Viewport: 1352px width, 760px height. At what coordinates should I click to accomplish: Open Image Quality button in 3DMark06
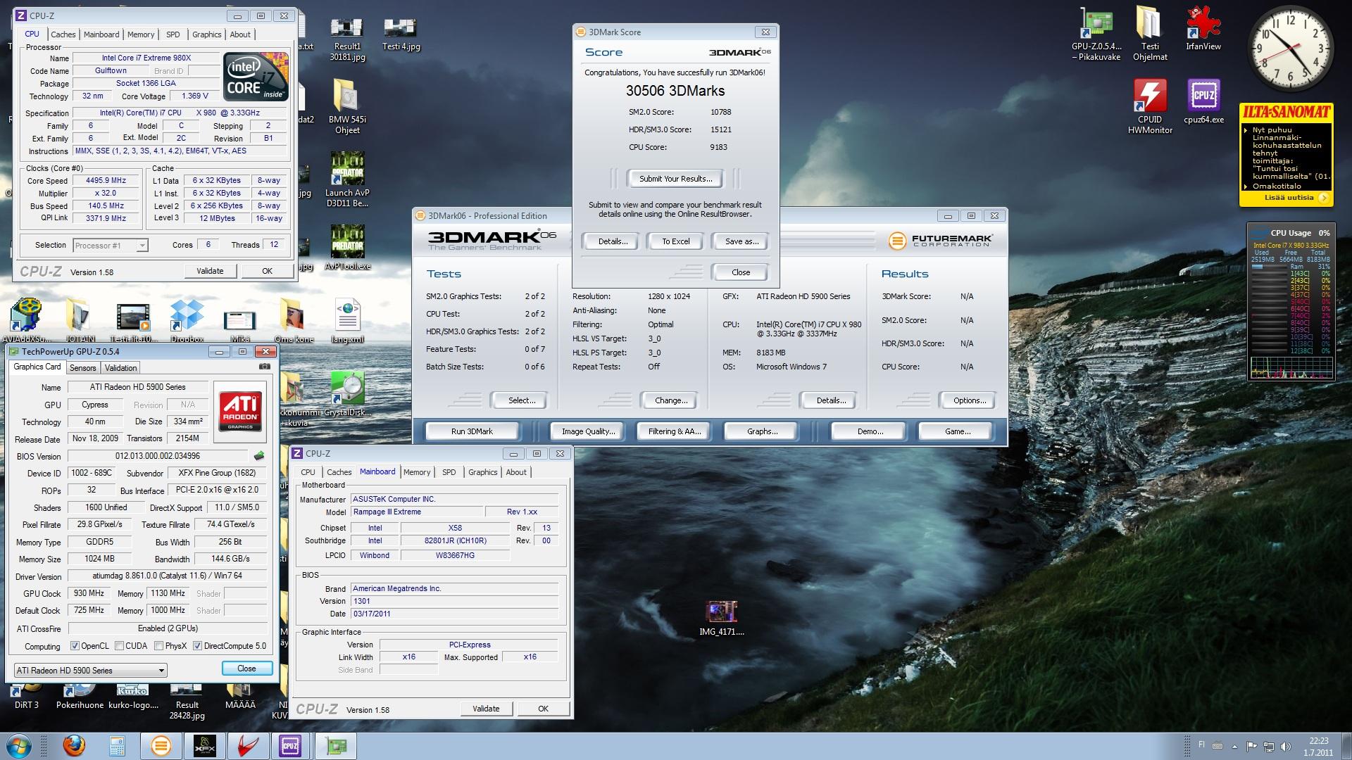[x=588, y=431]
